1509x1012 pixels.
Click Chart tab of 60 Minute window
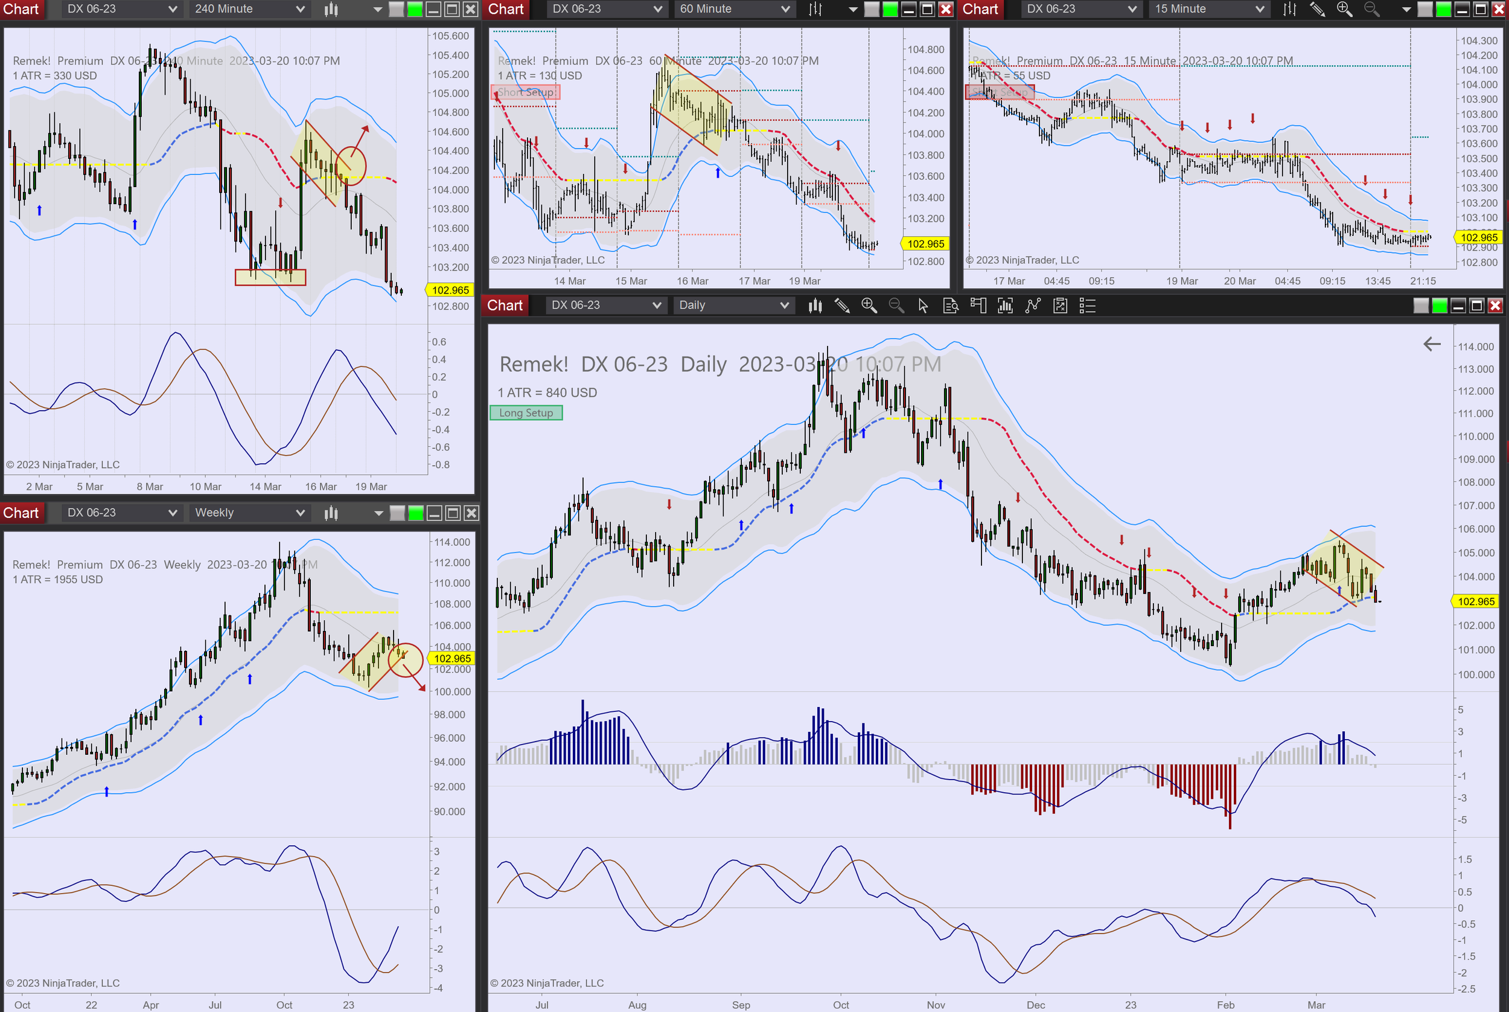point(506,9)
